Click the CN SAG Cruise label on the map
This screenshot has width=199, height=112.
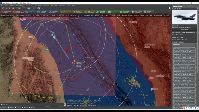tap(89, 58)
